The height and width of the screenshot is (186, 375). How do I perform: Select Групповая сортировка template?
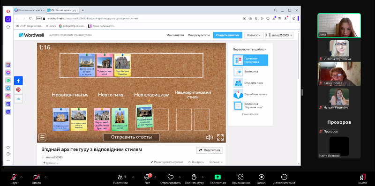tap(250, 60)
